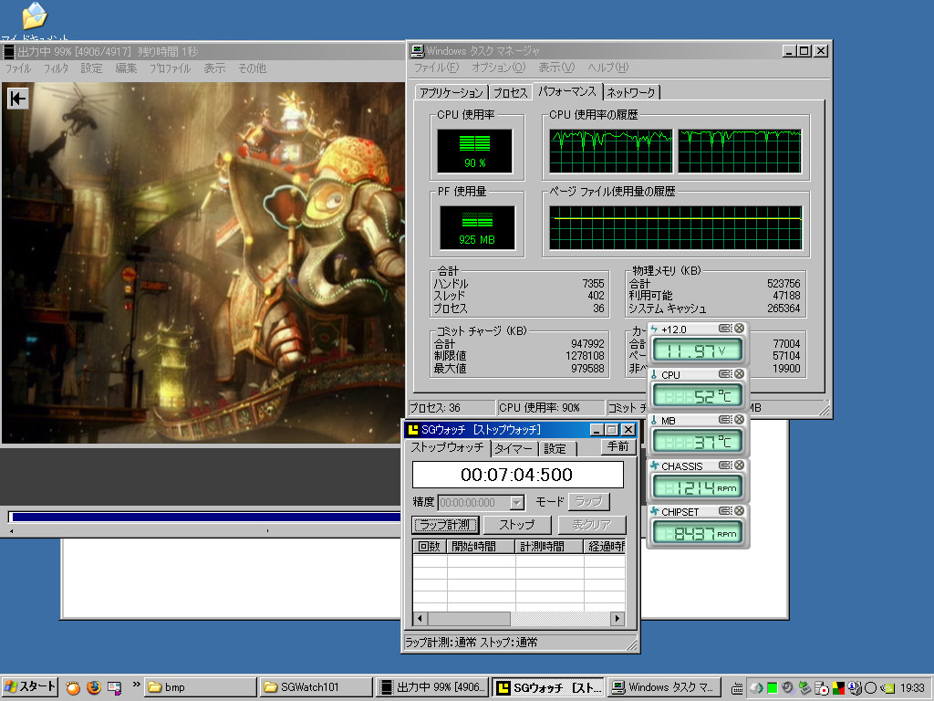
Task: Open ファイル(F) menu in Task Manager
Action: pyautogui.click(x=436, y=68)
